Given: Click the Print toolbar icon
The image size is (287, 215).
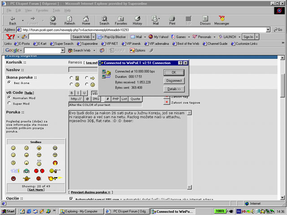Looking at the screenshot, I should (x=172, y=20).
